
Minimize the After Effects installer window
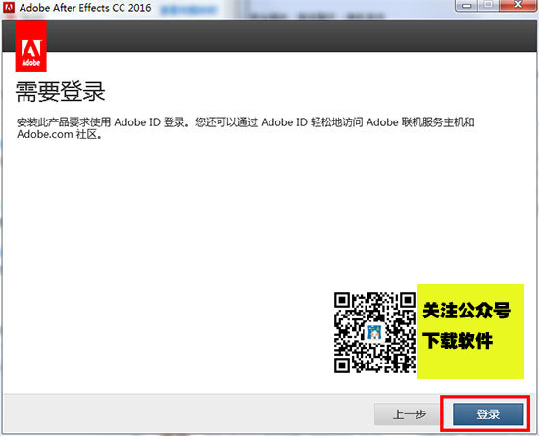tap(466, 5)
